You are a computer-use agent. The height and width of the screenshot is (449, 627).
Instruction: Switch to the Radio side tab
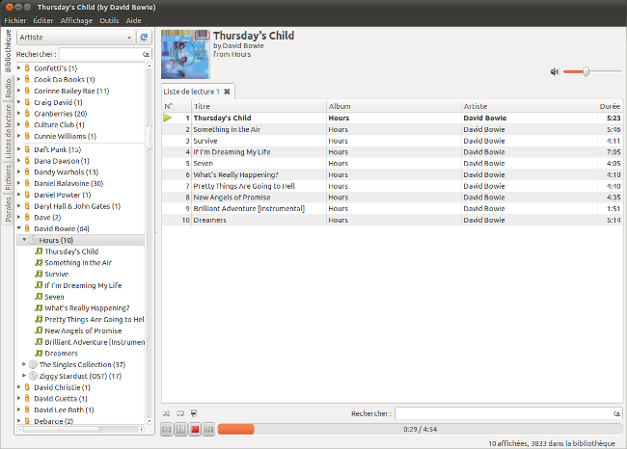[x=8, y=89]
